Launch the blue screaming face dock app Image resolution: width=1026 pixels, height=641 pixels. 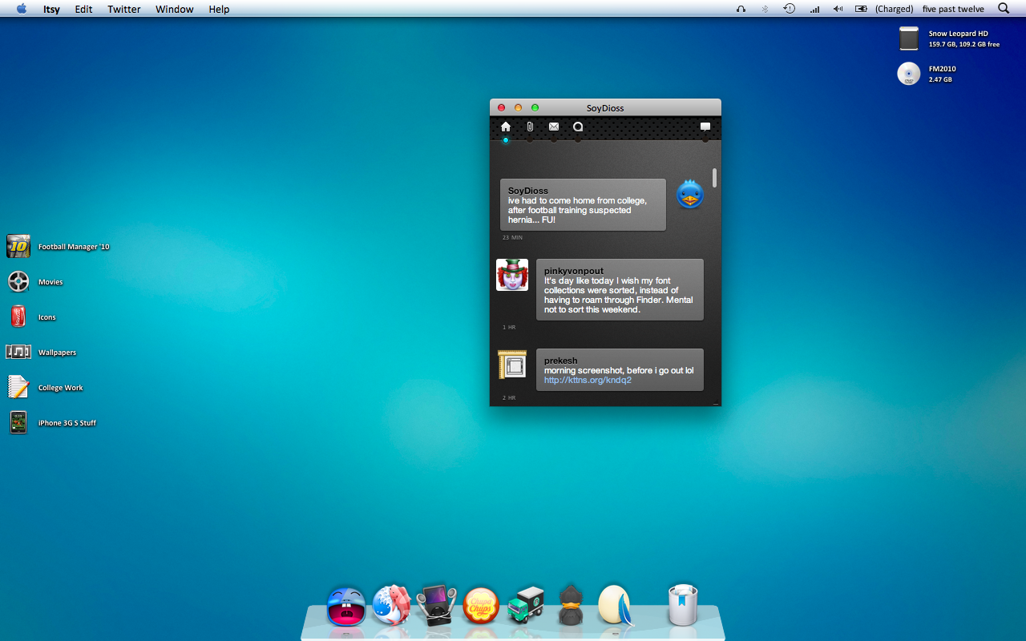pos(346,606)
